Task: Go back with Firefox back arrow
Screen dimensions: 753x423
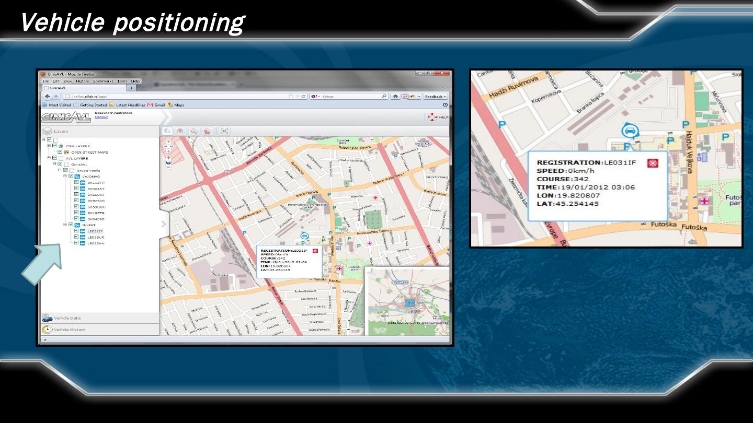Action: 48,97
